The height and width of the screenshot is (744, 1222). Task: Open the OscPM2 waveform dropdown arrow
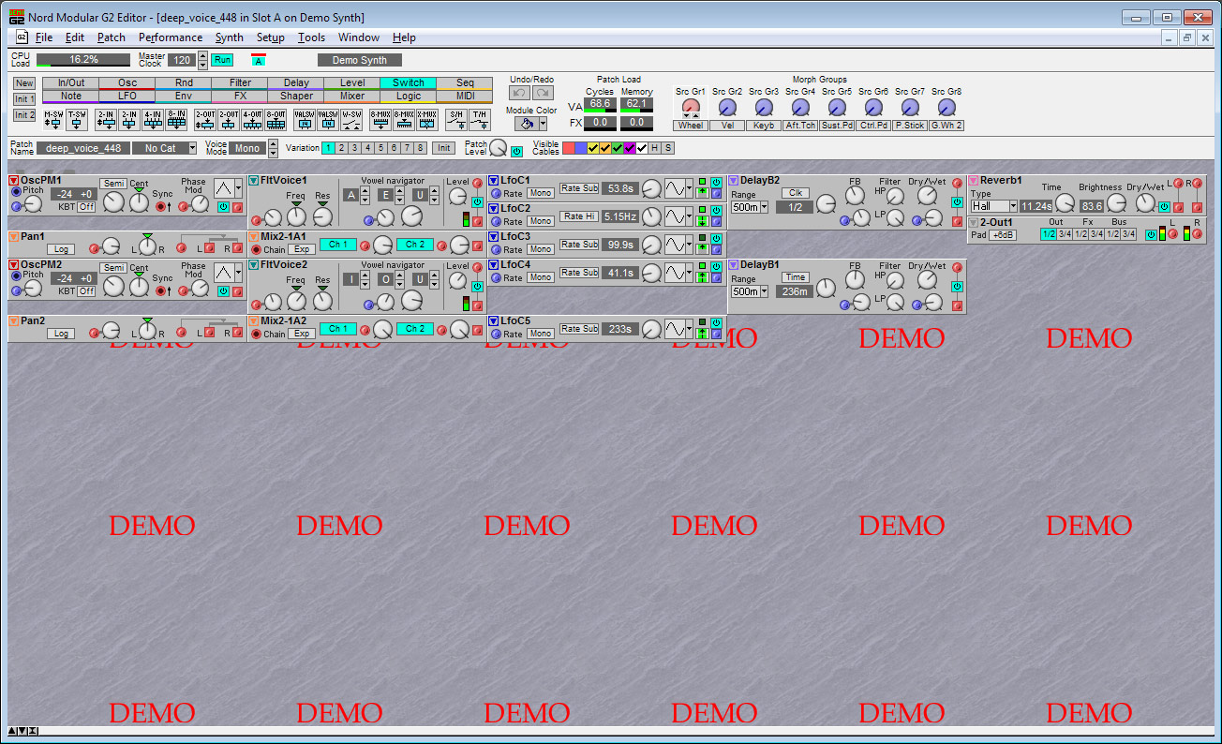coord(238,272)
